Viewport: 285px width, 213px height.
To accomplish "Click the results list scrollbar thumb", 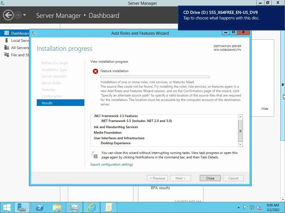I will coord(240,131).
